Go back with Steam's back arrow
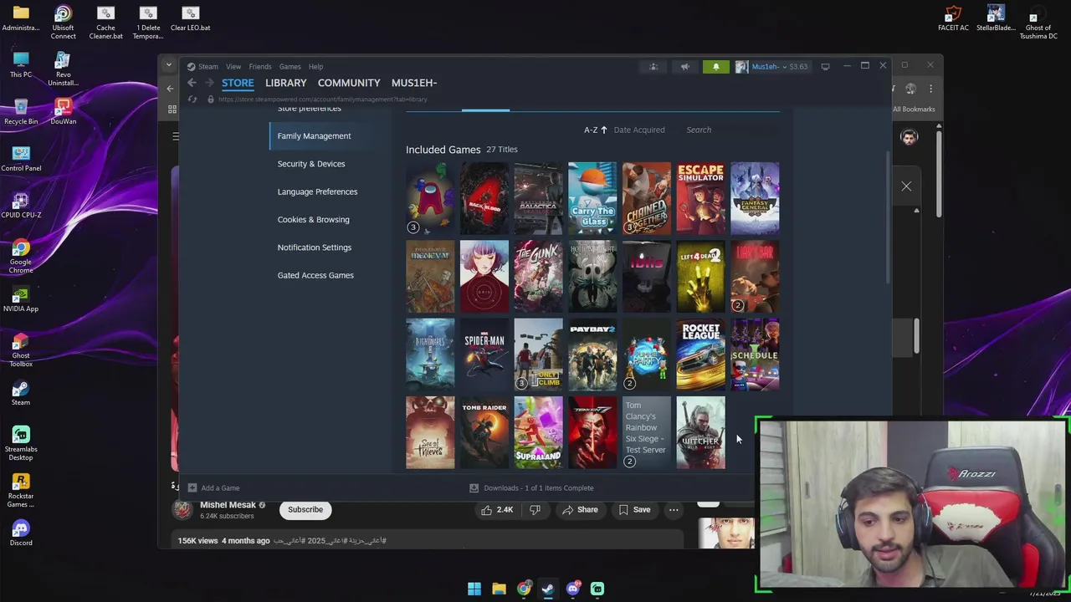The height and width of the screenshot is (602, 1071). pos(192,83)
